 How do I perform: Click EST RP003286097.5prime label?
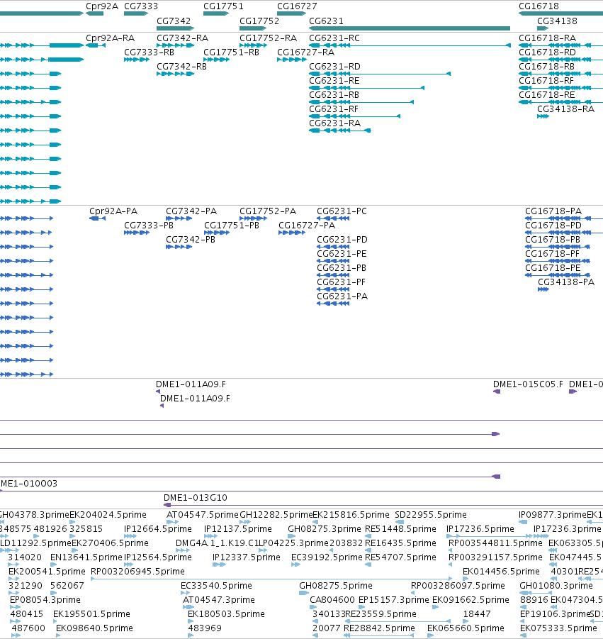458,586
